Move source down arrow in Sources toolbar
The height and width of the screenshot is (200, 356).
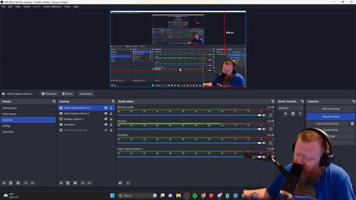coord(90,183)
